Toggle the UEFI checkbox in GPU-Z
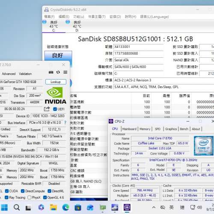This screenshot has height=214, width=214. click(55, 109)
